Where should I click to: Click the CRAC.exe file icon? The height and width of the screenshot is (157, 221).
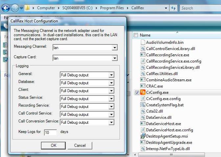tap(143, 86)
